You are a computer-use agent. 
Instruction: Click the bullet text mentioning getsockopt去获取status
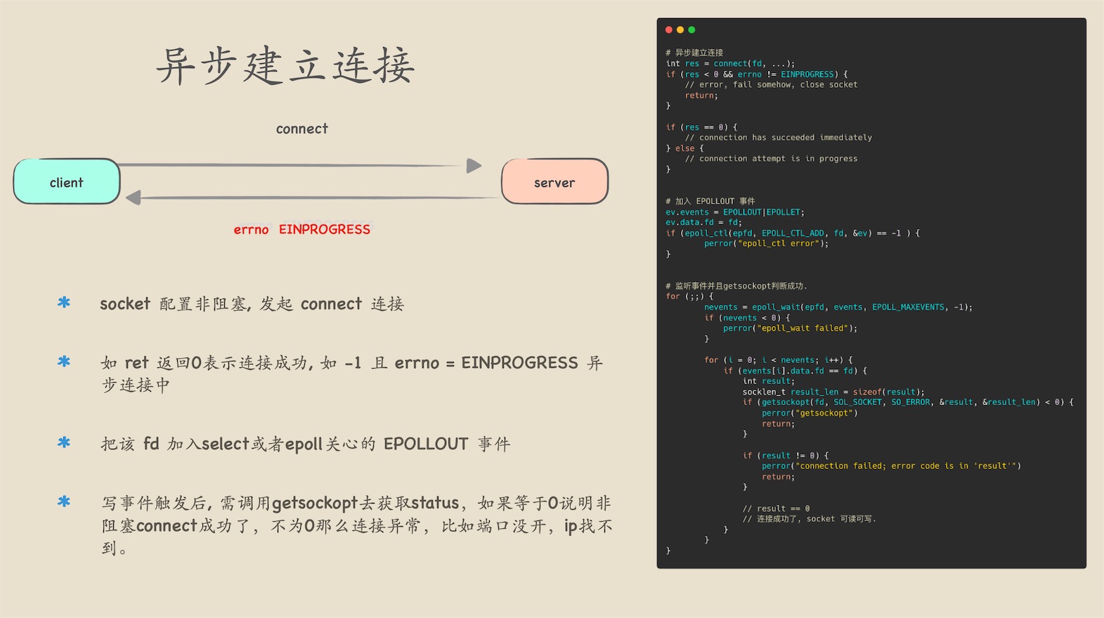[356, 504]
